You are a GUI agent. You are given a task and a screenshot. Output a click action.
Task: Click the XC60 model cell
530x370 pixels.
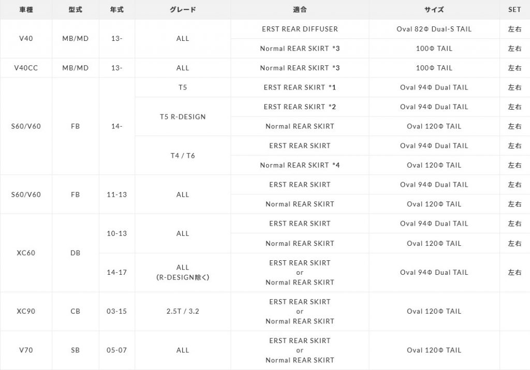coord(25,253)
